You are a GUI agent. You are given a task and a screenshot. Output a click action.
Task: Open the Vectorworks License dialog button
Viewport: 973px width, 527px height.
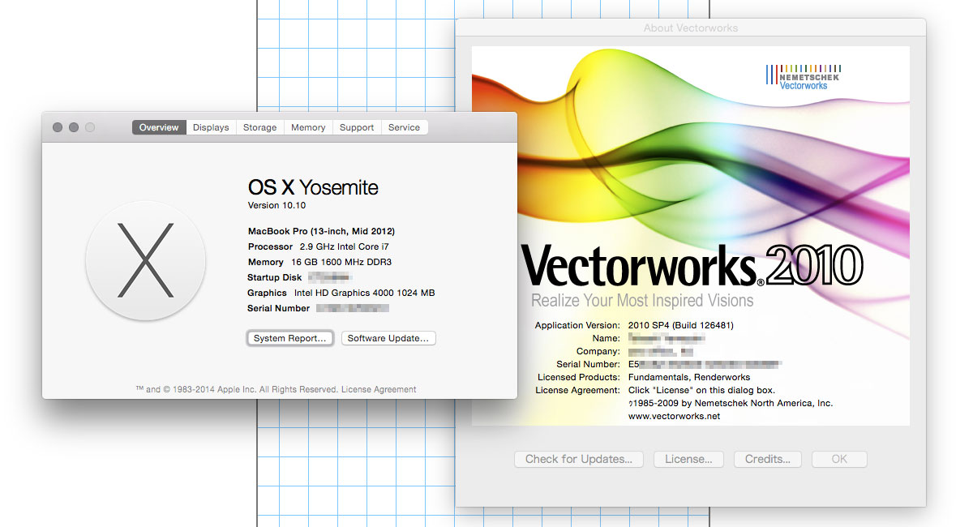pos(688,459)
